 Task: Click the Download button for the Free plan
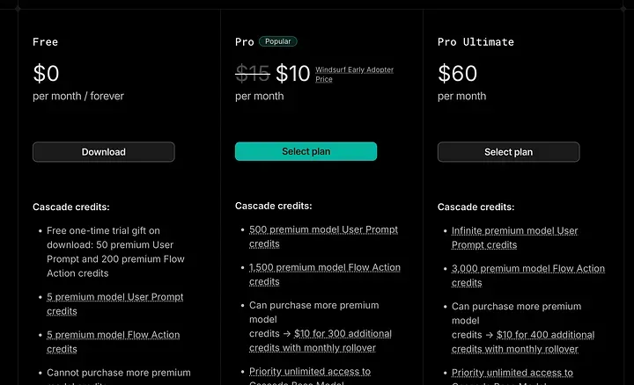click(104, 152)
